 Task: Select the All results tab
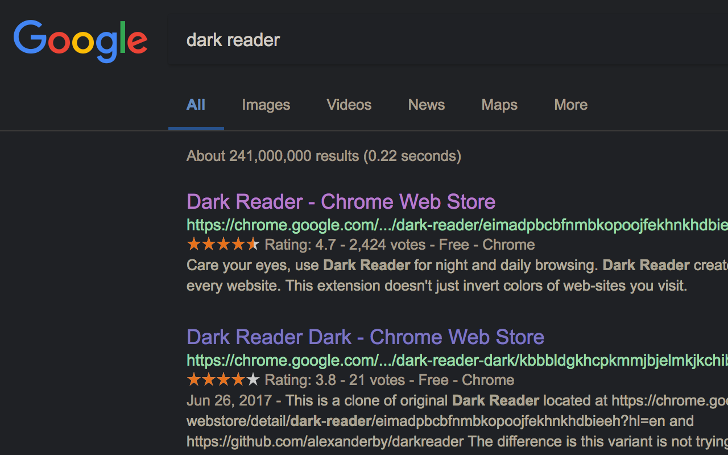click(x=196, y=105)
